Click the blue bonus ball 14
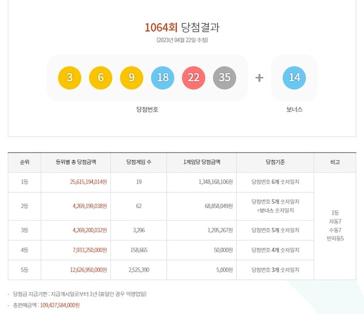Image resolution: width=364 pixels, height=314 pixels. tap(294, 78)
